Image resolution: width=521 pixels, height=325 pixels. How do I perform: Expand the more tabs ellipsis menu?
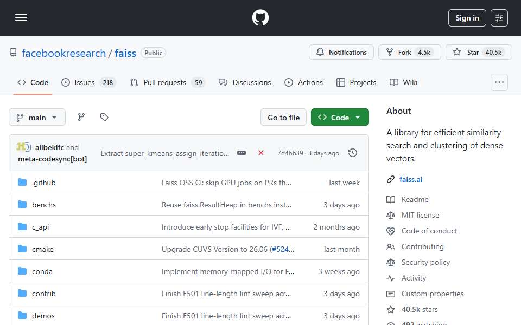499,82
